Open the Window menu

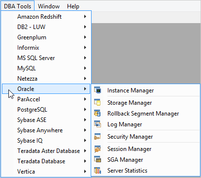point(49,6)
